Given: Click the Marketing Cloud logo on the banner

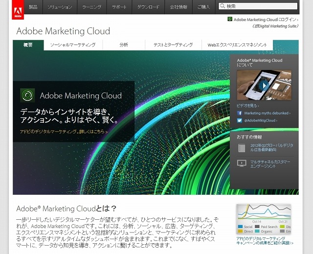Looking at the screenshot, I should [x=27, y=95].
